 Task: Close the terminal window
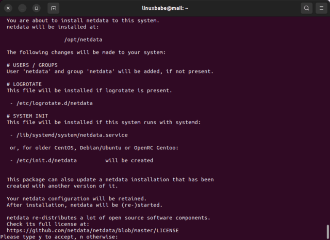click(x=8, y=8)
